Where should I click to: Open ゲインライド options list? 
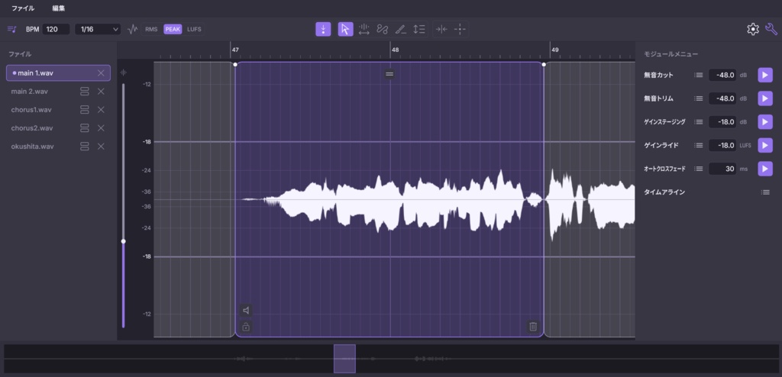pyautogui.click(x=699, y=145)
